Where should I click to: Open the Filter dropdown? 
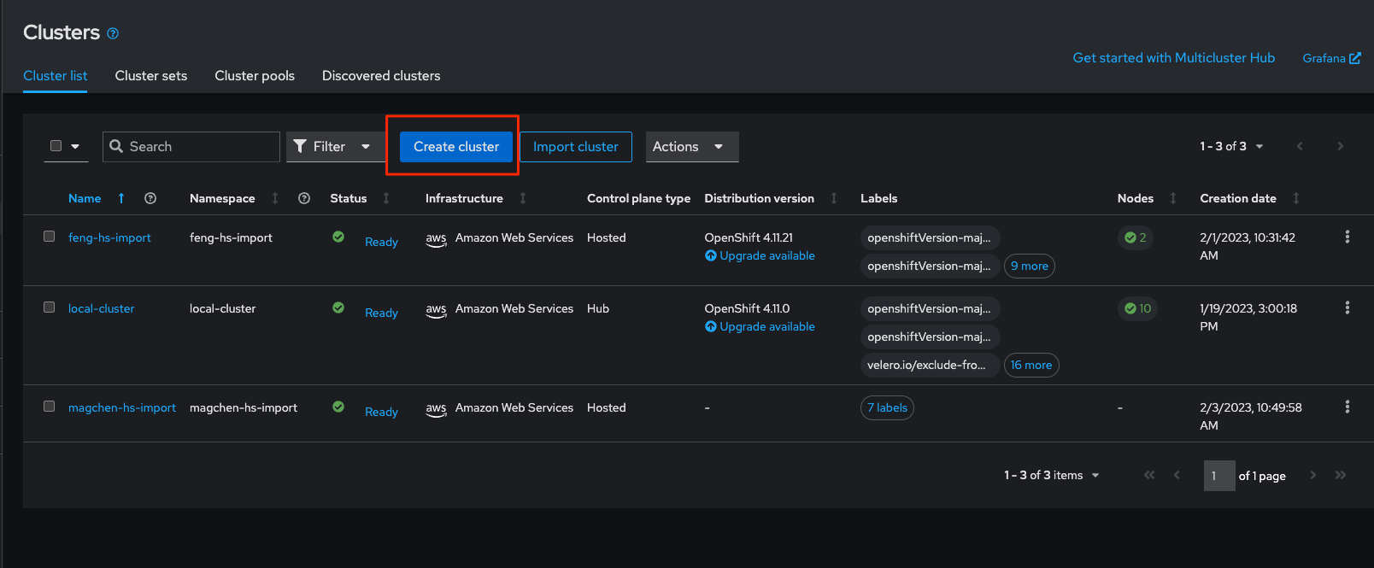332,147
